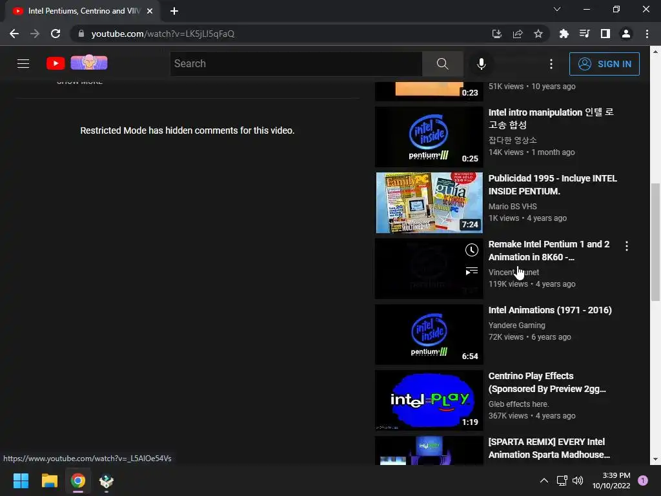Open intel Play blue thumbnail
Screen dimensions: 661x496
point(429,400)
